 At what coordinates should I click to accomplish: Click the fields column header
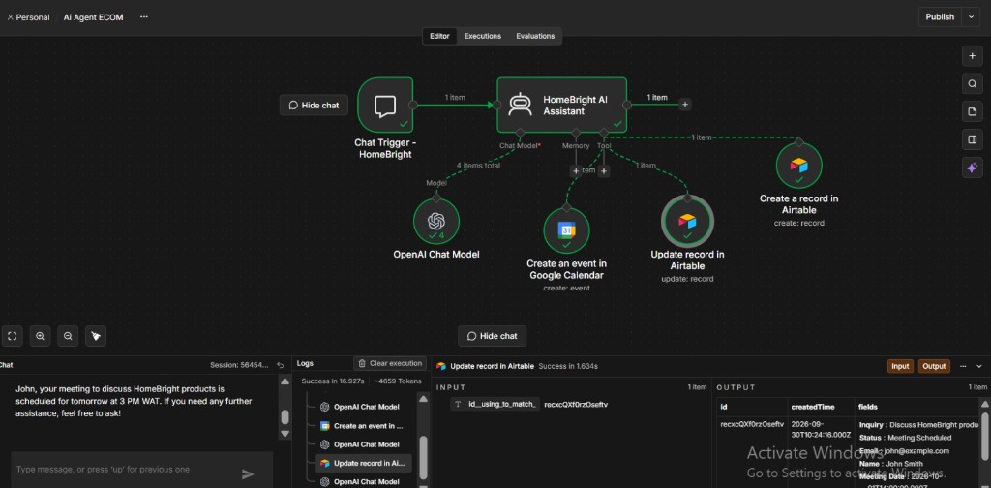[x=867, y=407]
